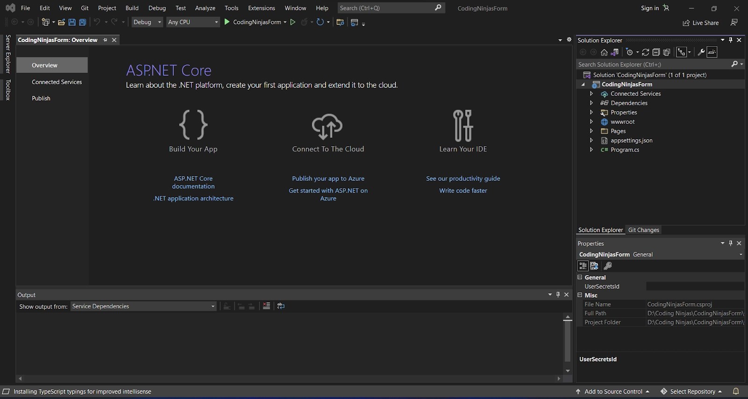This screenshot has height=399, width=748.
Task: Open the Extensions menu
Action: point(261,8)
